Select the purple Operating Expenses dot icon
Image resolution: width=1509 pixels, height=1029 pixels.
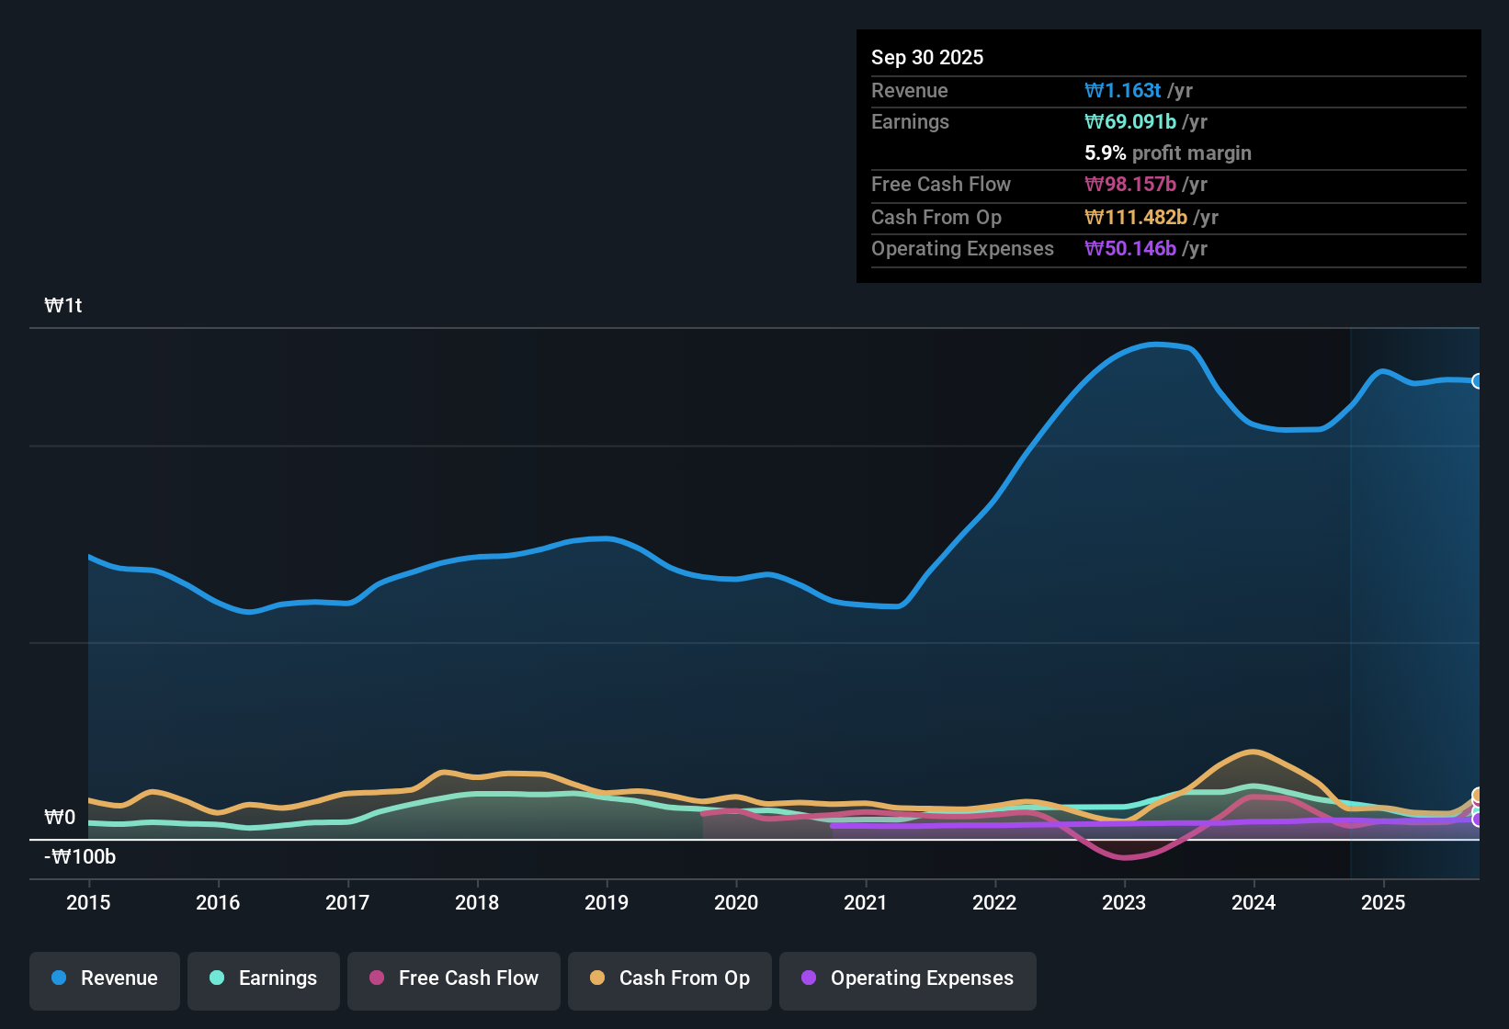[809, 978]
